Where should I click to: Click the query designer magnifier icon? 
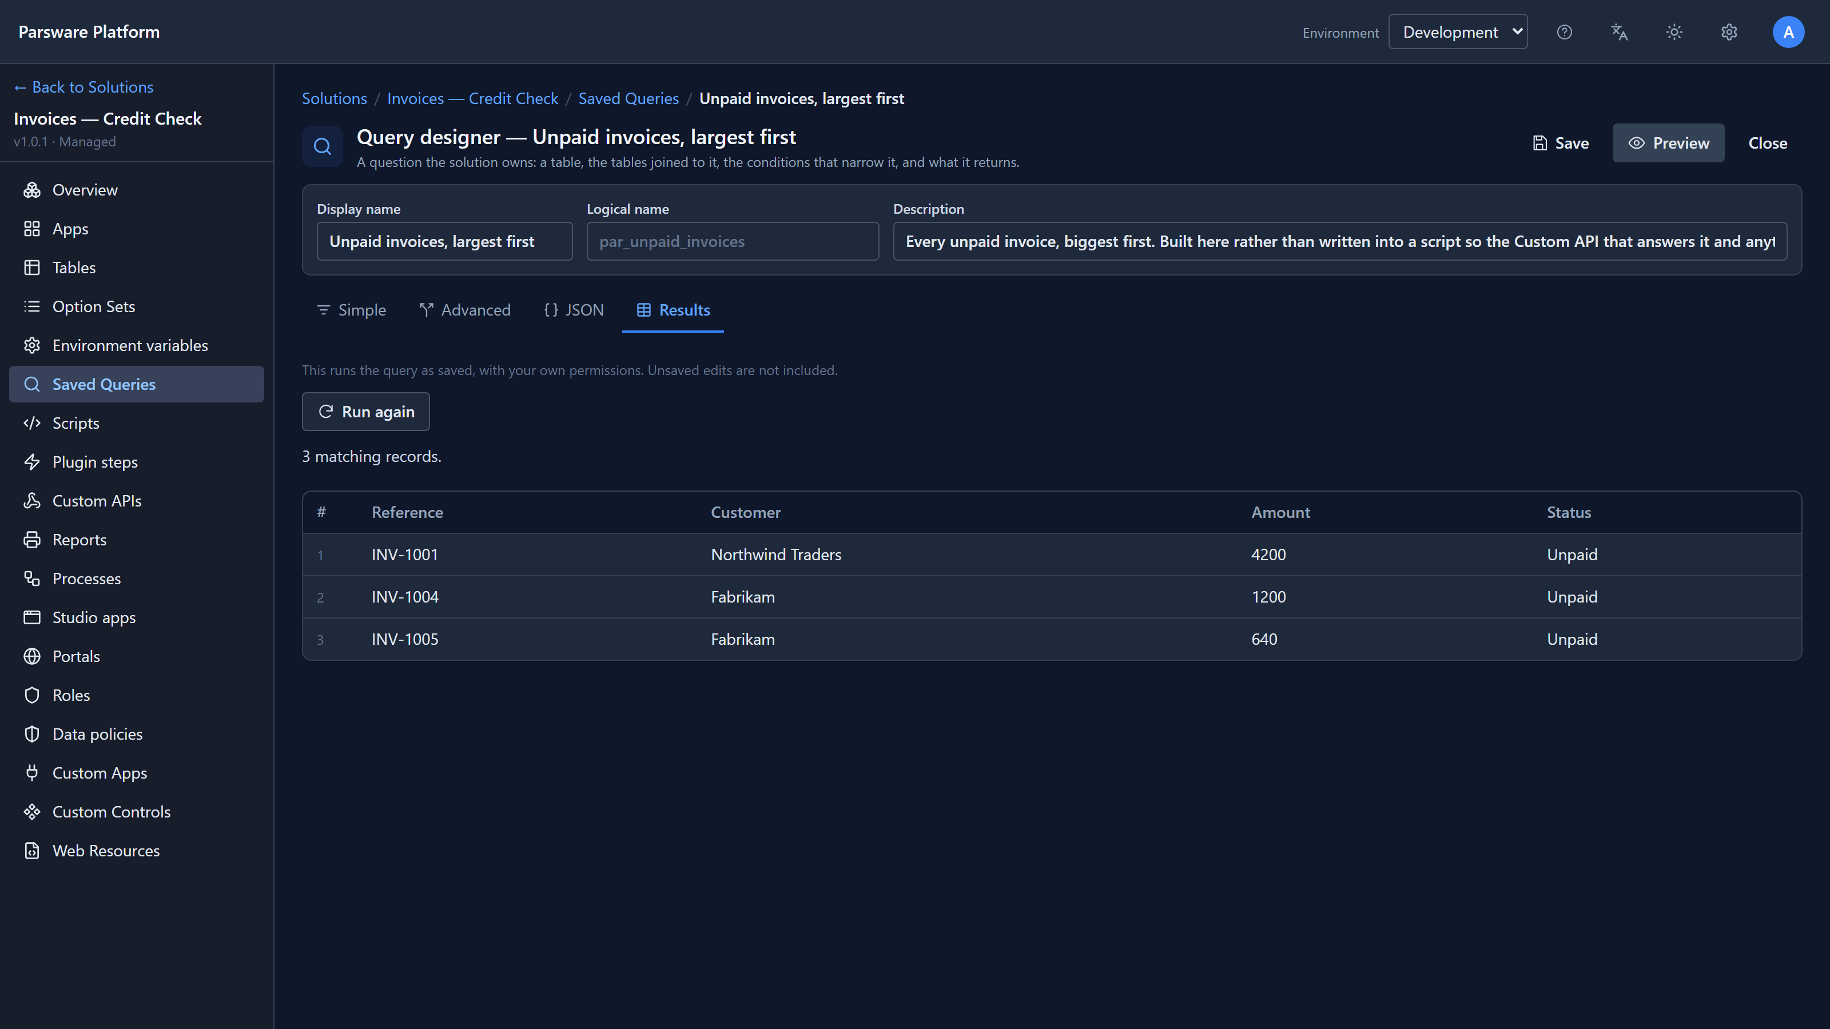[323, 146]
